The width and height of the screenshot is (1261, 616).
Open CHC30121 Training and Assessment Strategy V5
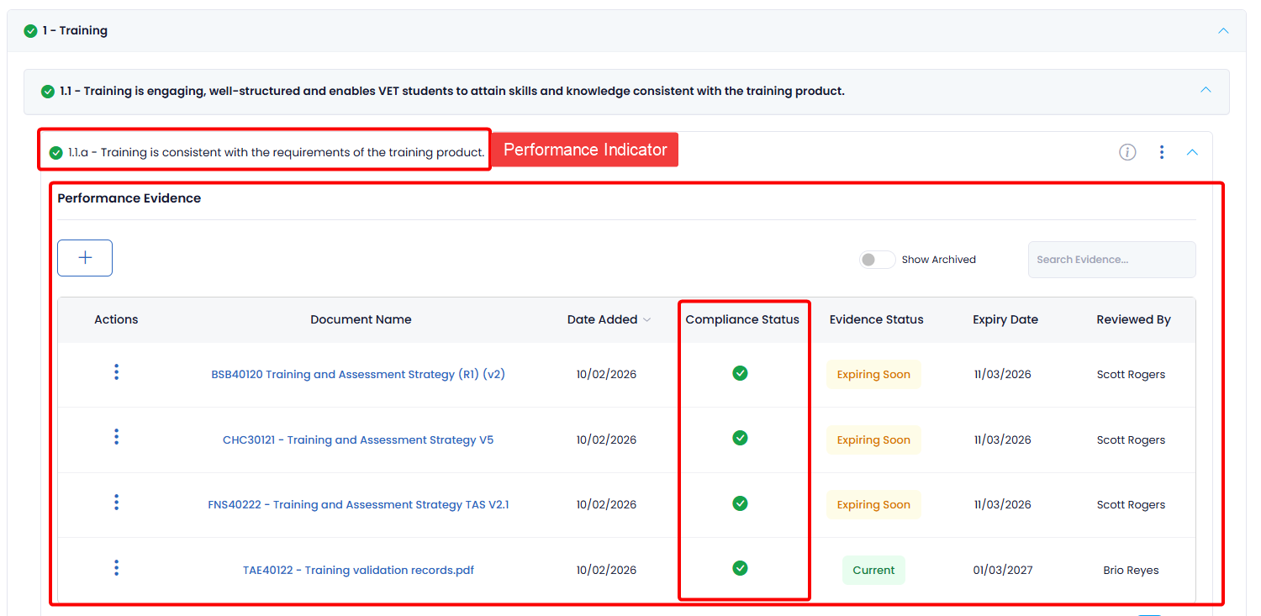(358, 440)
